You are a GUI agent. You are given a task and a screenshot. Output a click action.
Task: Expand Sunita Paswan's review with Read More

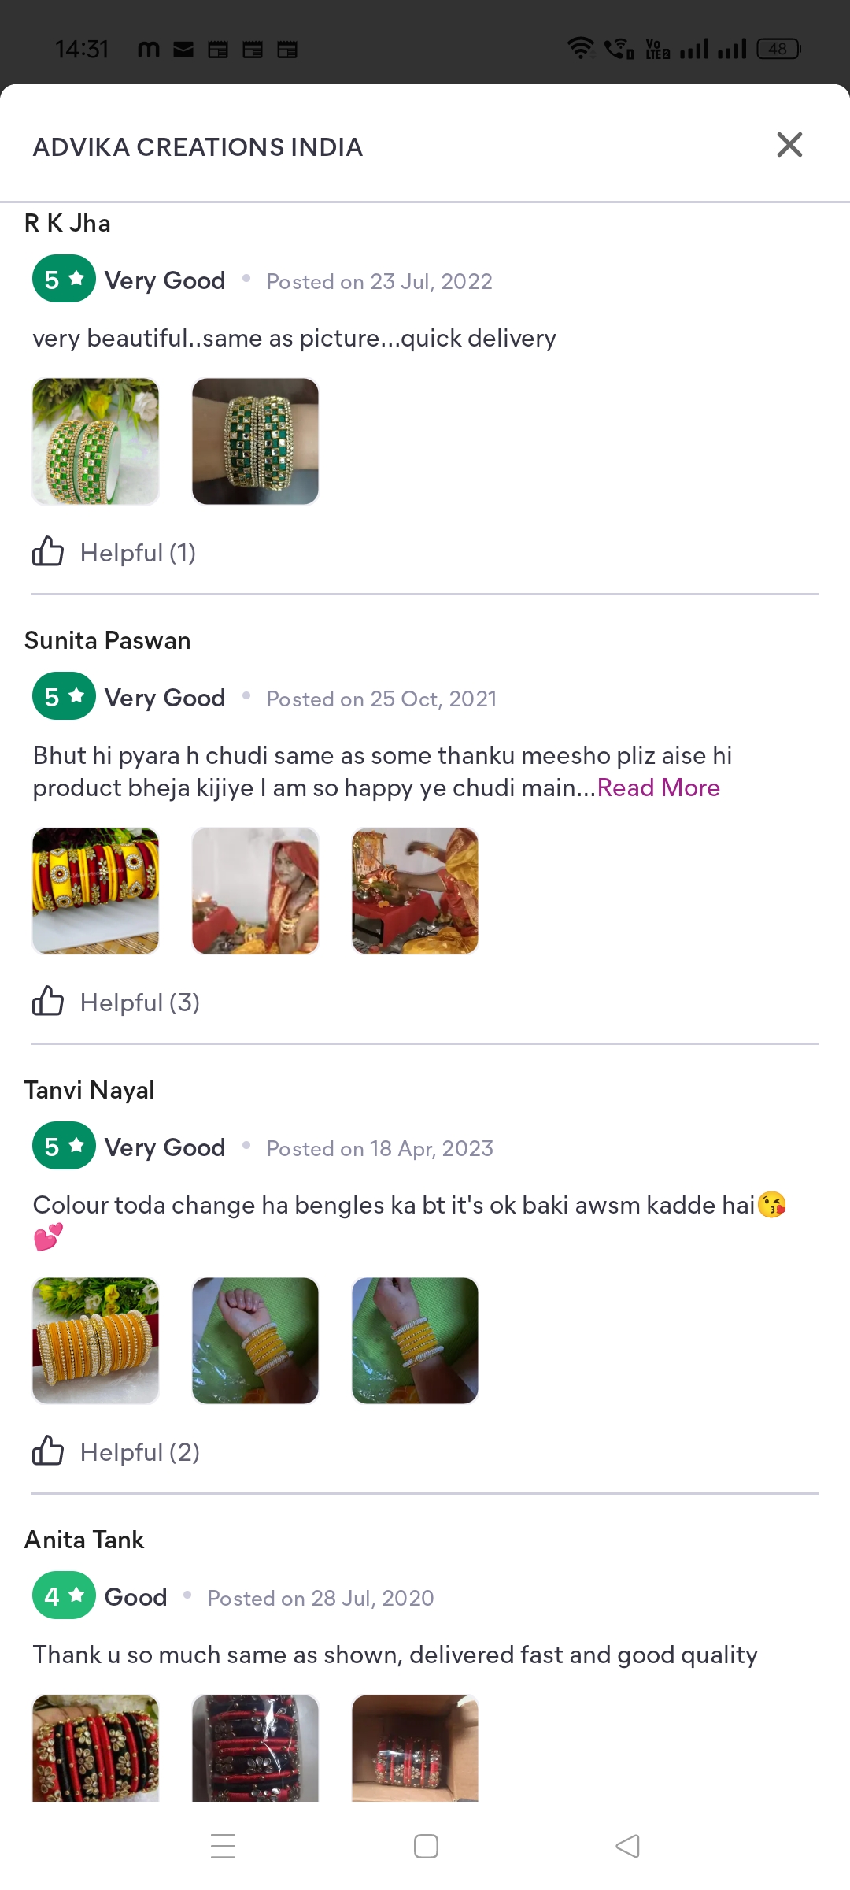tap(659, 787)
